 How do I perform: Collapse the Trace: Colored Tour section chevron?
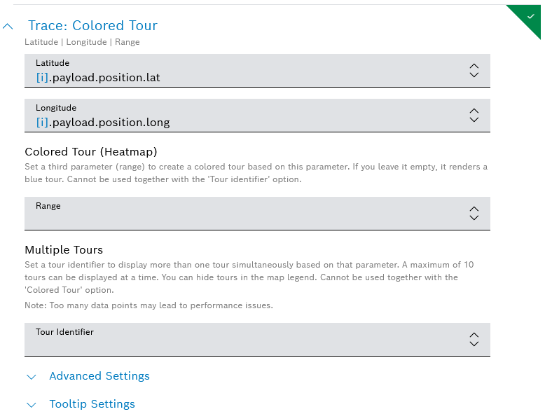click(x=8, y=26)
